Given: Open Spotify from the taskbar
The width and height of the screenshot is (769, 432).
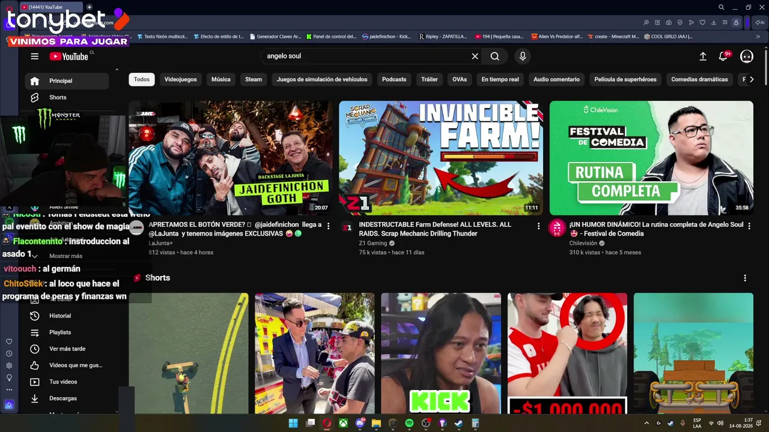Looking at the screenshot, I should (x=409, y=423).
